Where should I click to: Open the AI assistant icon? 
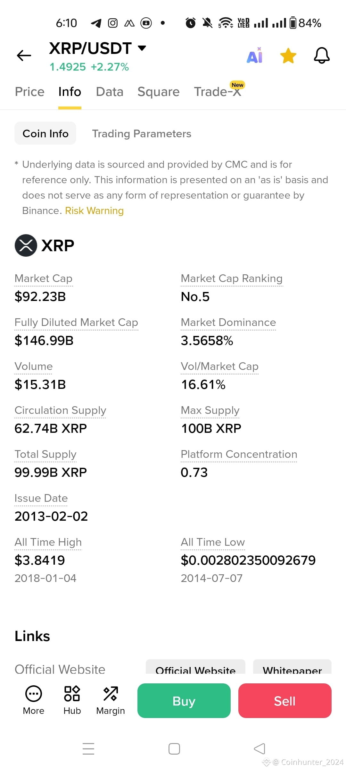(255, 56)
